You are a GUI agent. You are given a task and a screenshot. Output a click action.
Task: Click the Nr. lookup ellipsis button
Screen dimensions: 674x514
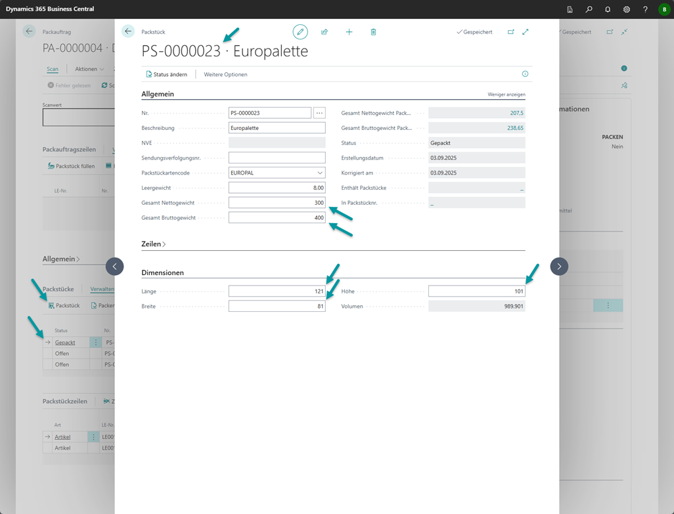[x=319, y=113]
